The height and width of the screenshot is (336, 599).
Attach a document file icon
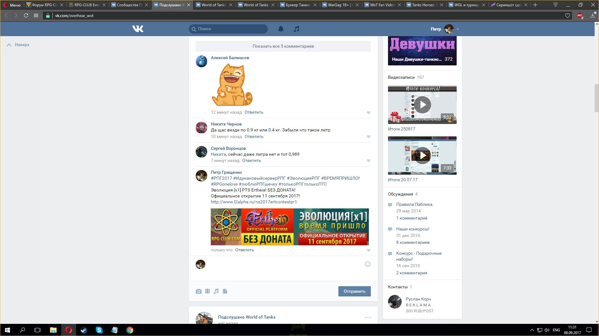pos(225,291)
